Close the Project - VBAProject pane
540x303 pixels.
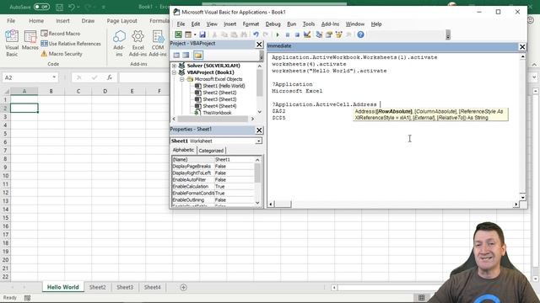point(259,45)
